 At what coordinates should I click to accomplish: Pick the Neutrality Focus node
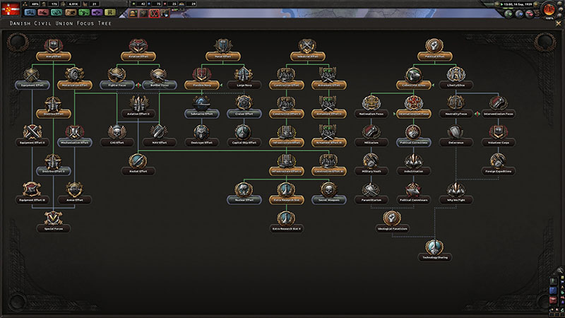pyautogui.click(x=456, y=107)
